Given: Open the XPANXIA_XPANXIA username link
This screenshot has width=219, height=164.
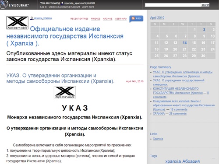Looking at the screenshot, I should click(43, 18).
